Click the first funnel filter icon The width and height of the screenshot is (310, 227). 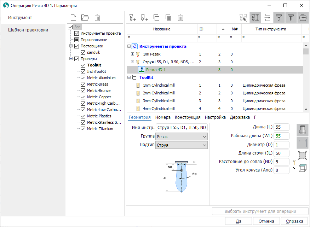(x=279, y=17)
